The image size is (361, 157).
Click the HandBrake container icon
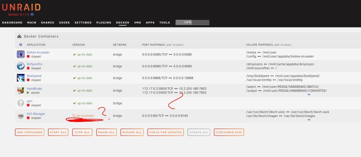click(21, 90)
